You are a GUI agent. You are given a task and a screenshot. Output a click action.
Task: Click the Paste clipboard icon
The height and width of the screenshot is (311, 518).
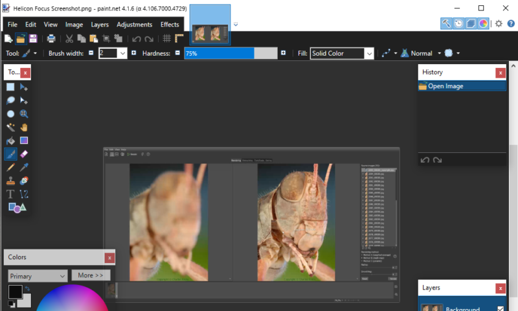[x=94, y=39]
